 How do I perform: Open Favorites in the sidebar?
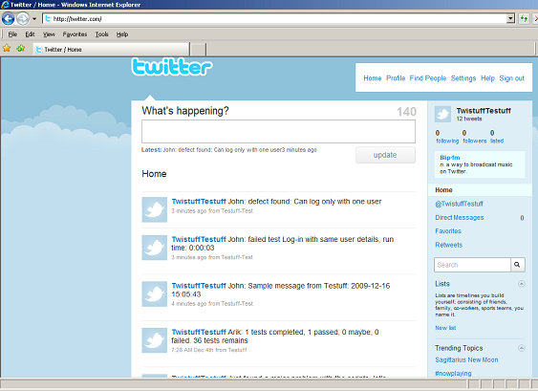pyautogui.click(x=448, y=231)
